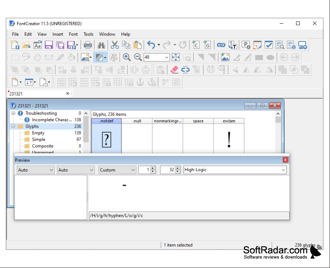330x268 pixels.
Task: Click the Insert Character icon
Action: click(x=196, y=45)
